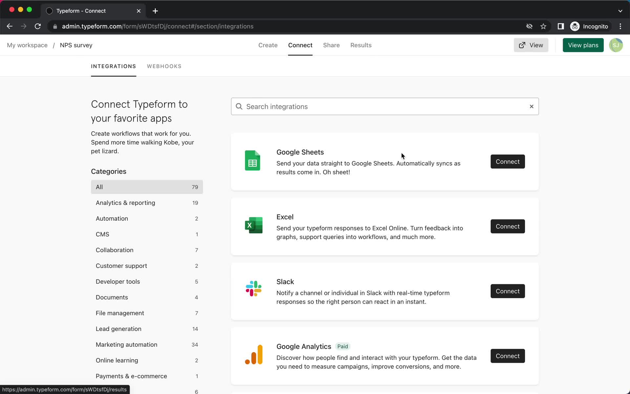630x394 pixels.
Task: Click the Excel logo icon
Action: (254, 225)
